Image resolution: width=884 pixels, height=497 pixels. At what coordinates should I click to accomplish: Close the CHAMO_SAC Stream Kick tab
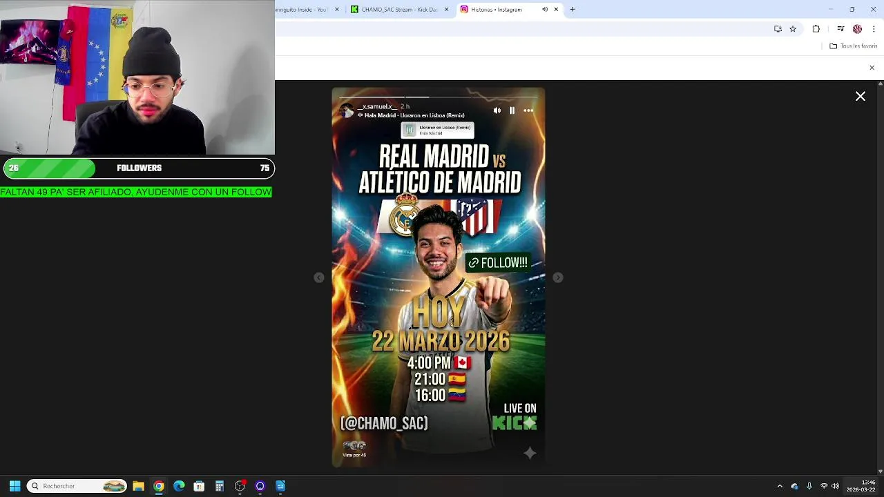pos(447,10)
